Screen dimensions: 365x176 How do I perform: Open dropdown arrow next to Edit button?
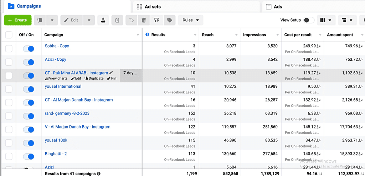[x=89, y=20]
